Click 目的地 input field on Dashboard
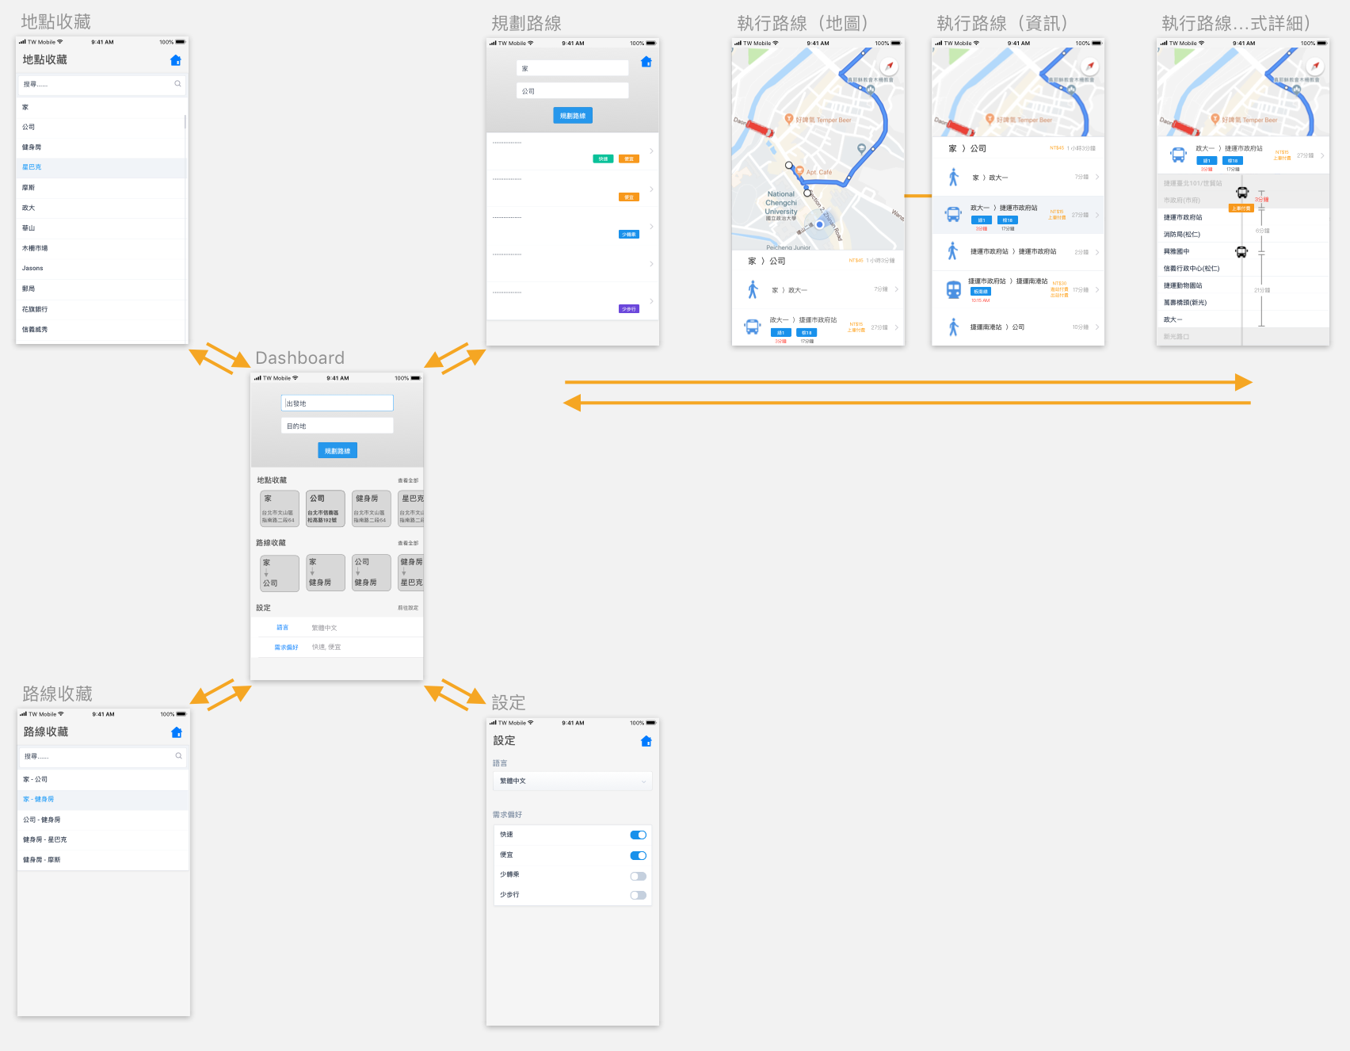The height and width of the screenshot is (1051, 1350). [337, 426]
